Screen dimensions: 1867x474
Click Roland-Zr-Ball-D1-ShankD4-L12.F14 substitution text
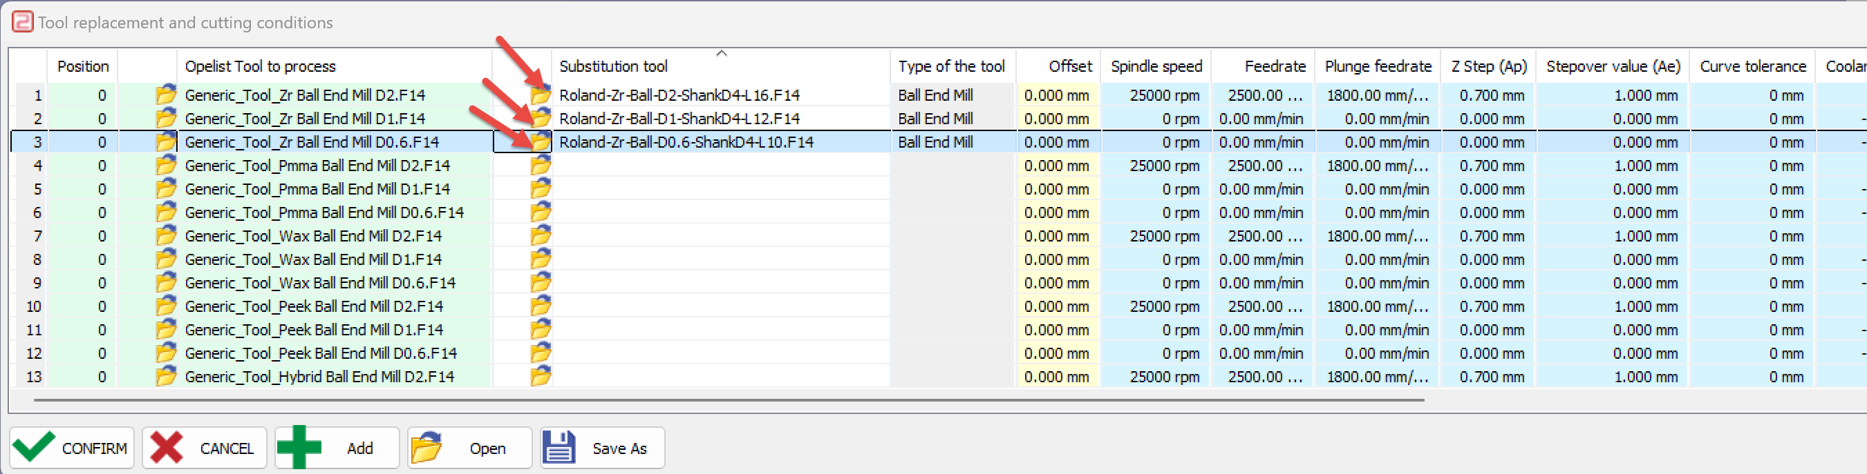[x=679, y=118]
